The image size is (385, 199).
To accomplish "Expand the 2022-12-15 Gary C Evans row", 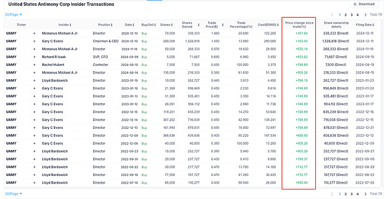I will tap(34, 112).
